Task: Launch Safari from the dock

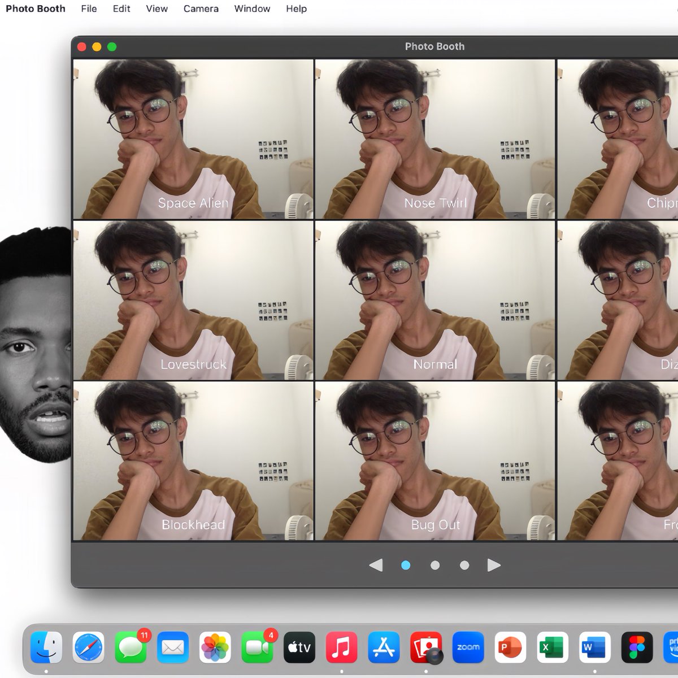Action: click(x=89, y=647)
